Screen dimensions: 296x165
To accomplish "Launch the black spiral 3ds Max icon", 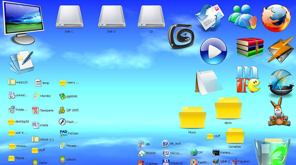I will (181, 36).
